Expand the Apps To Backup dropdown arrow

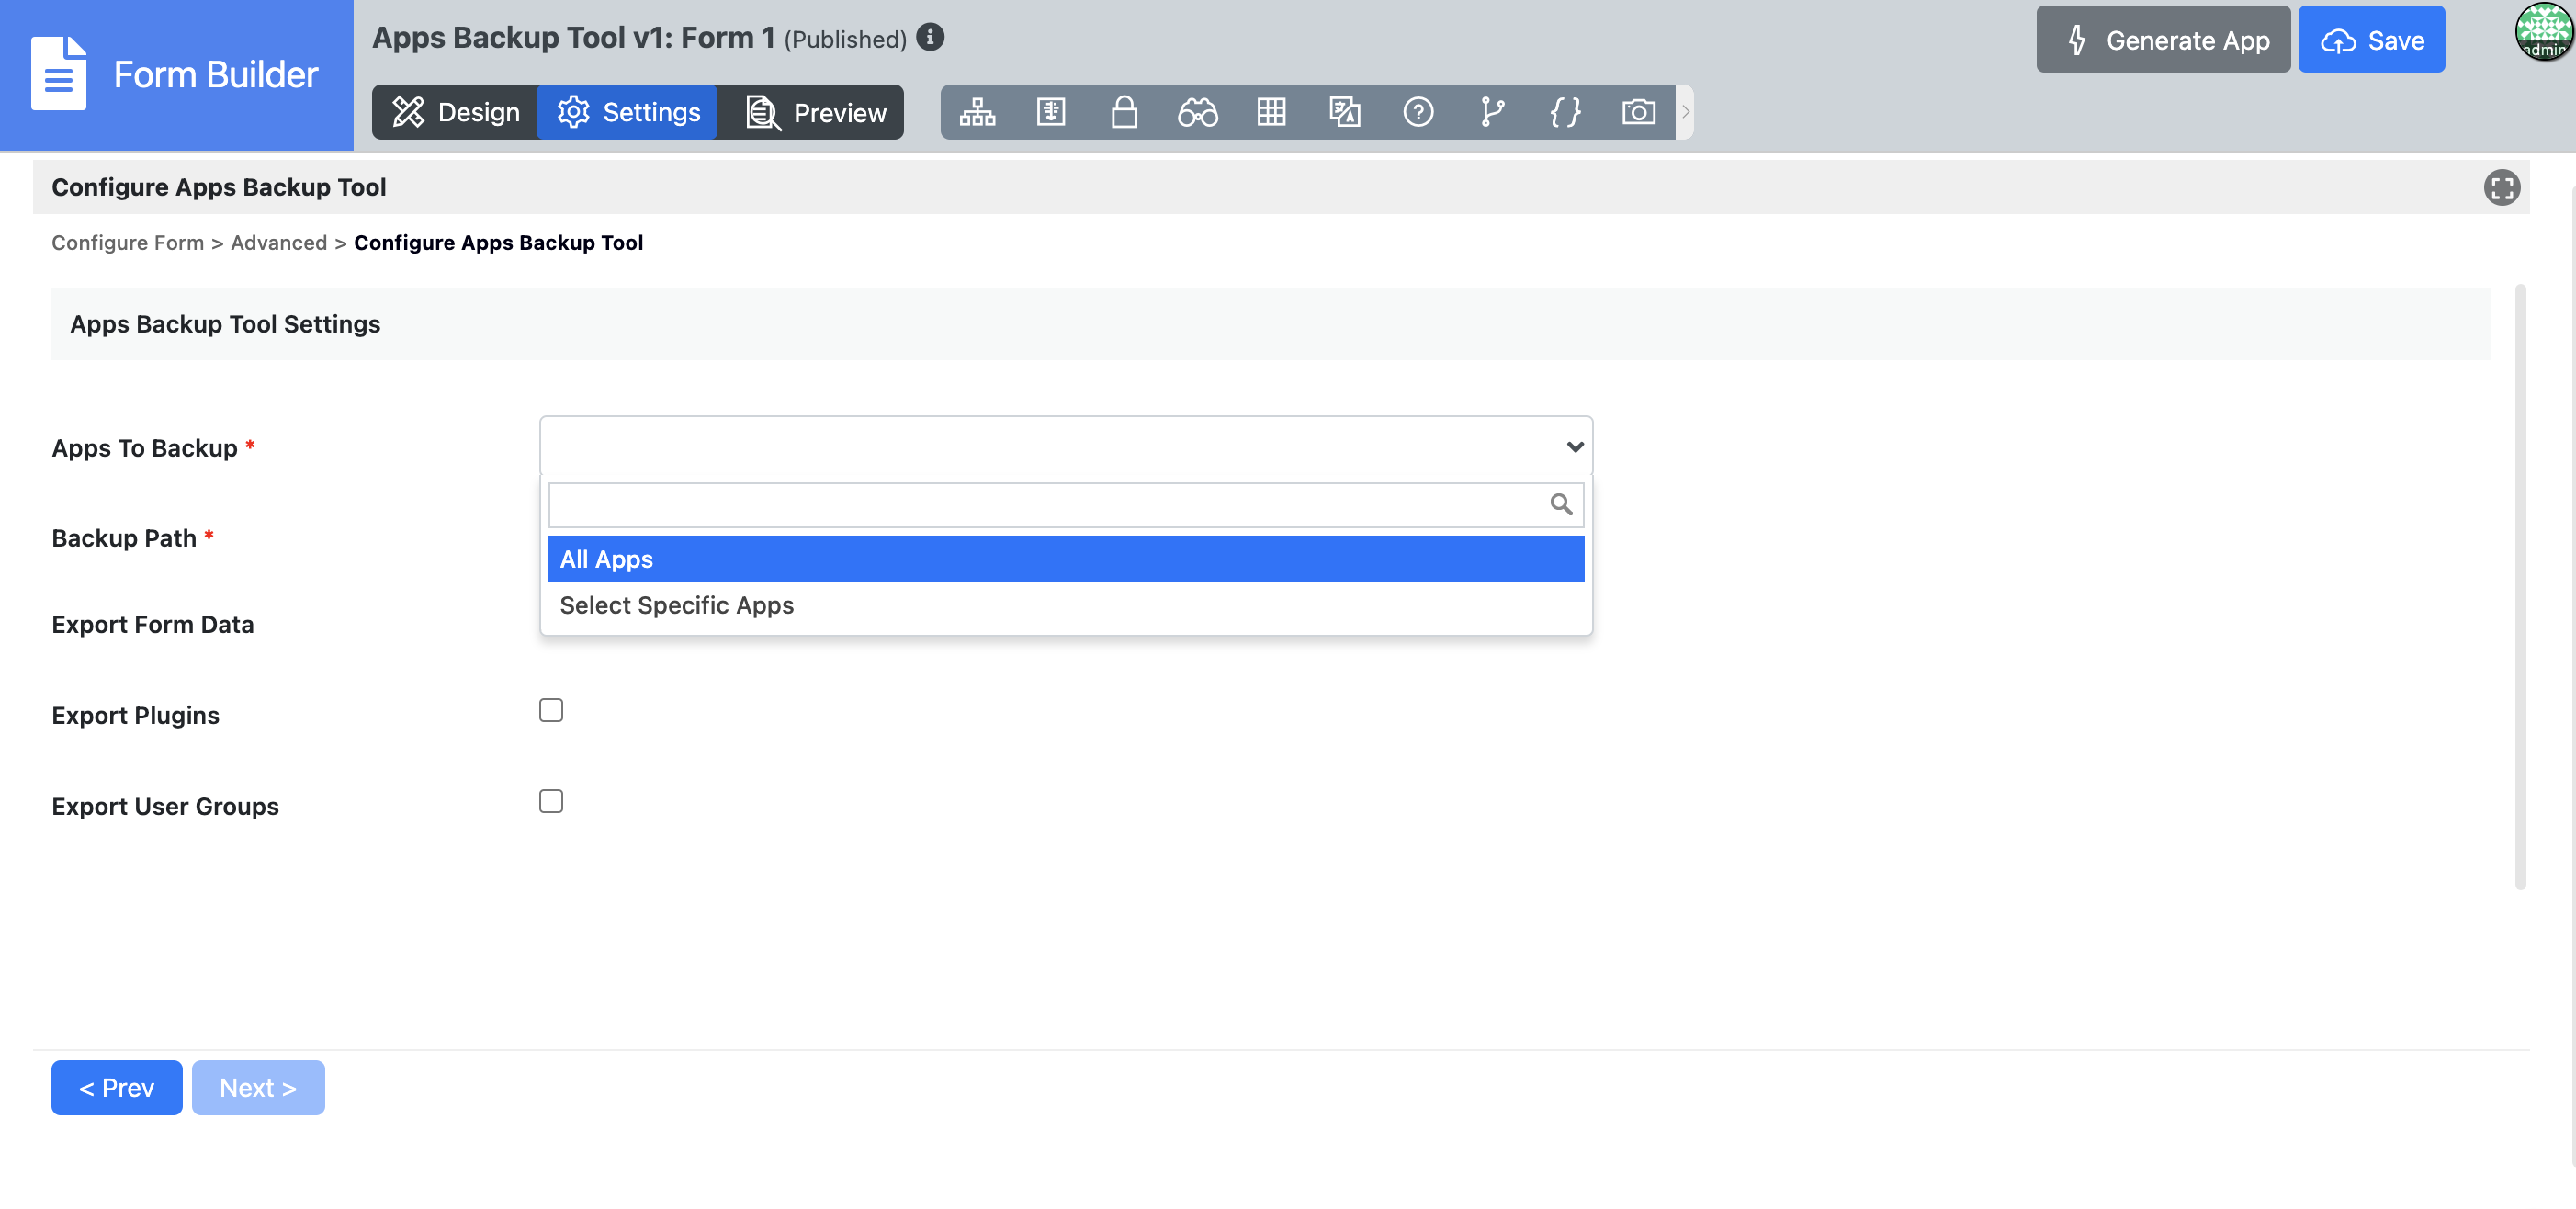click(1574, 447)
